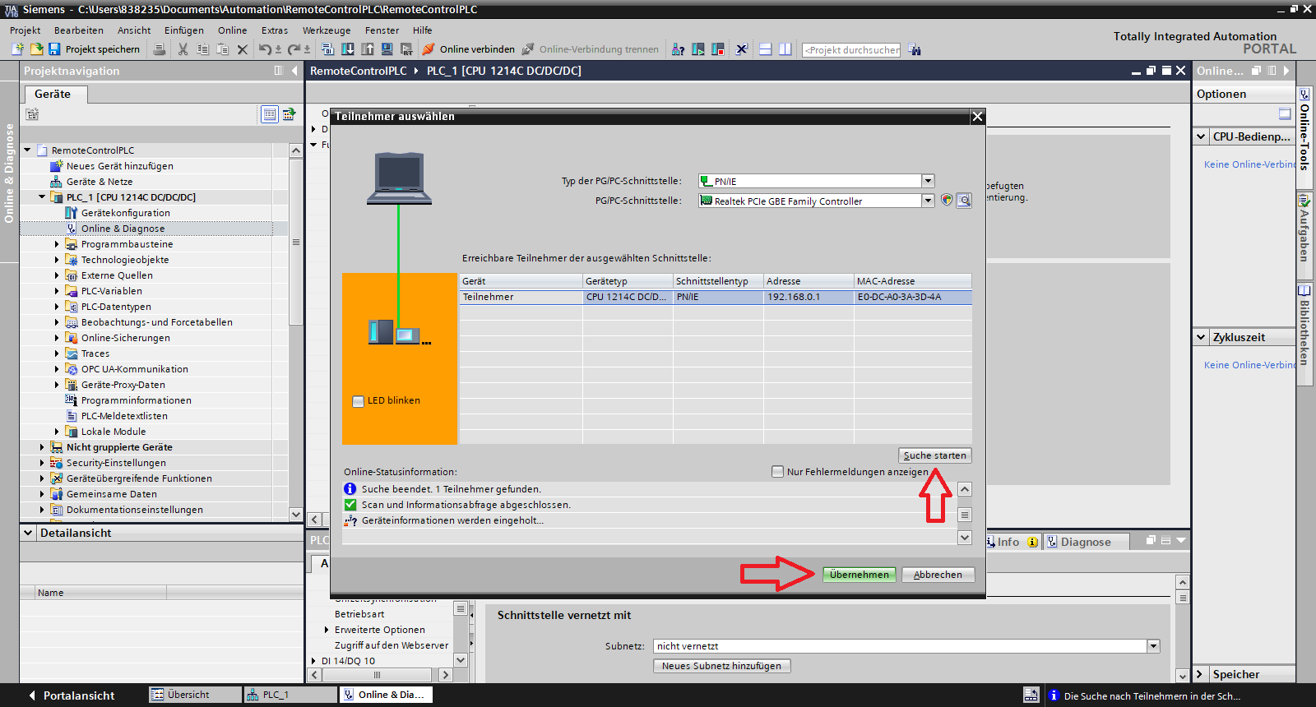Open the PG/PC-Schnittstelle adapter dropdown
The image size is (1316, 707).
(928, 201)
